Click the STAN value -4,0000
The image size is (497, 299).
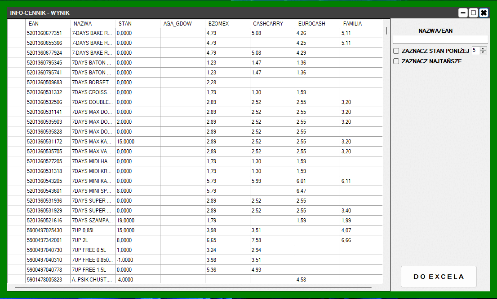(138, 280)
